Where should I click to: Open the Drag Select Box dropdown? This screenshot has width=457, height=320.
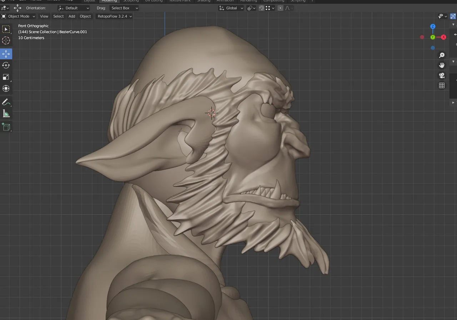[124, 8]
